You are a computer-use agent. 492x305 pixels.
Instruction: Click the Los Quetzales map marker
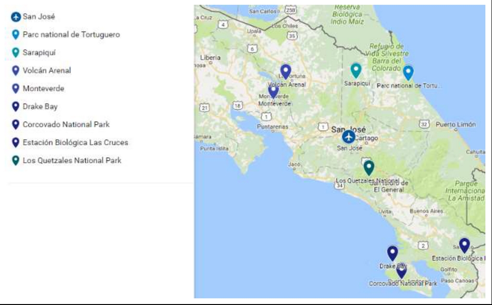[369, 167]
